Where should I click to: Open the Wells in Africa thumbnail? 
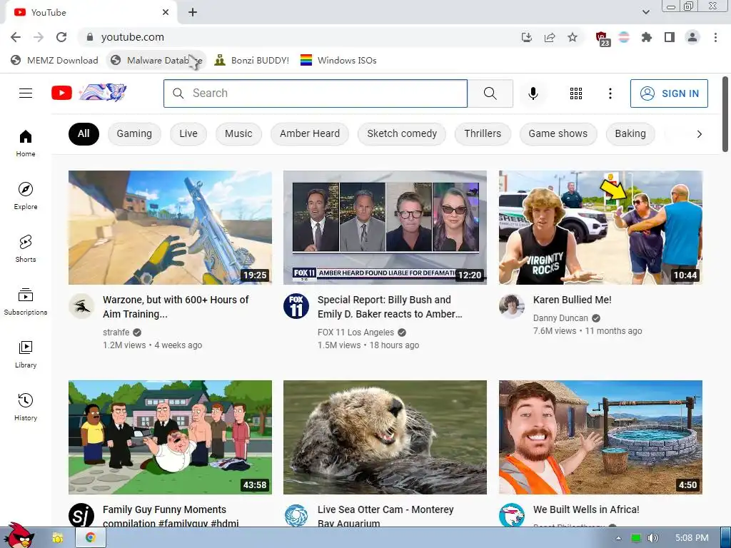(x=600, y=437)
